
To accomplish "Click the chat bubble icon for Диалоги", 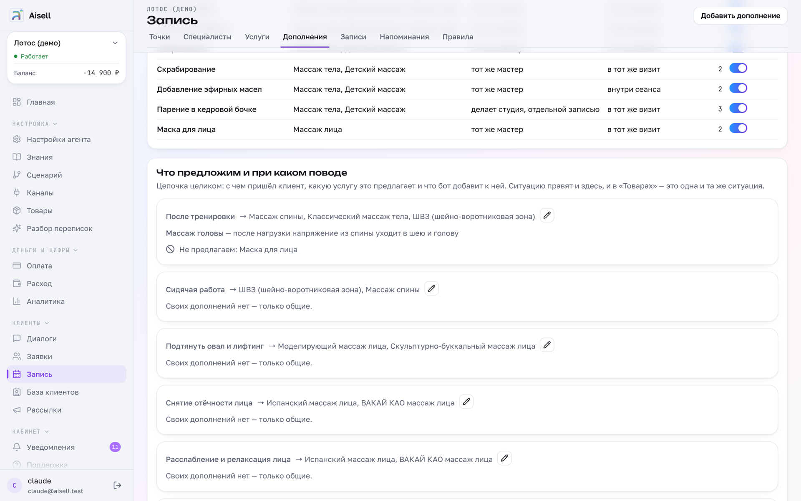I will 17,339.
